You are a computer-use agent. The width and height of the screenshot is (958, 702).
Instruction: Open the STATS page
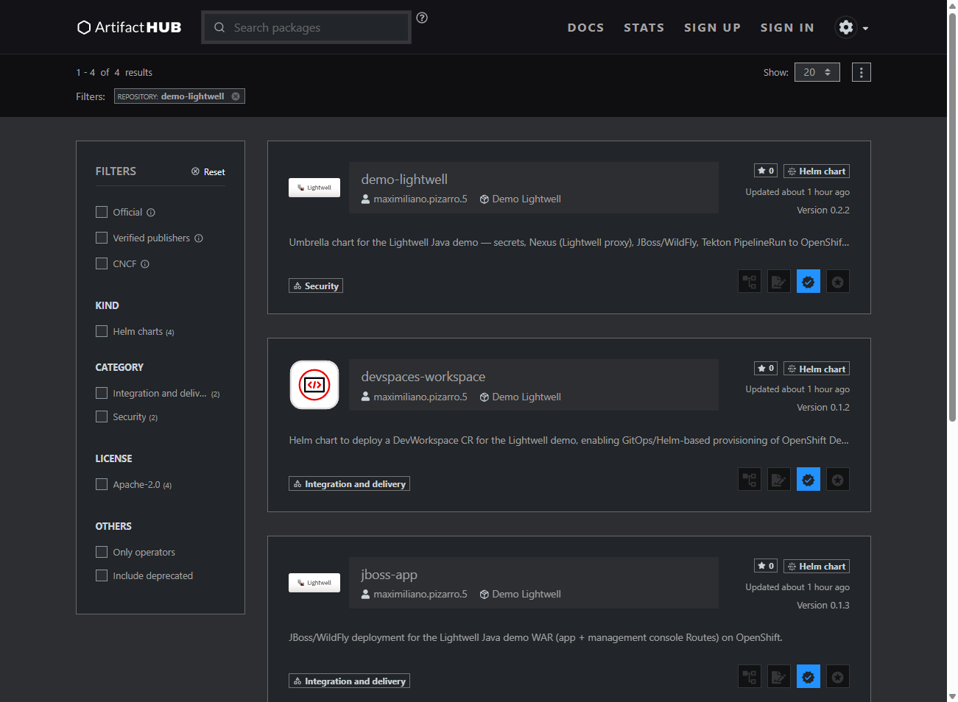[x=644, y=27]
